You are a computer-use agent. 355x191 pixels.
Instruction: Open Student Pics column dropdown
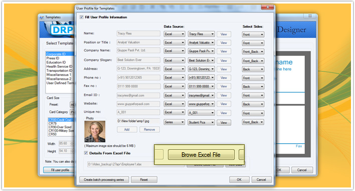(201, 122)
